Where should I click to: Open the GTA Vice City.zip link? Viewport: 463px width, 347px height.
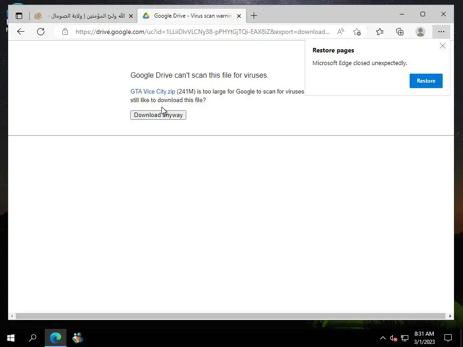tap(153, 91)
